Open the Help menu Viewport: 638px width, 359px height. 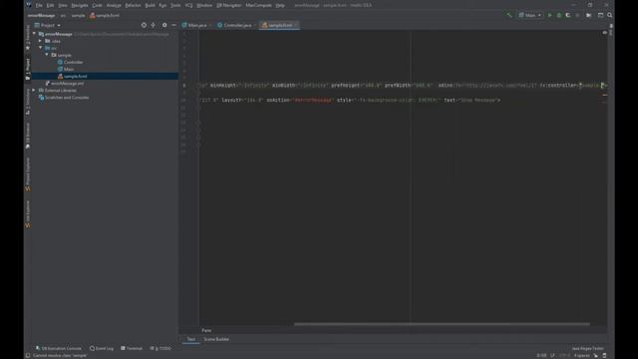point(280,5)
